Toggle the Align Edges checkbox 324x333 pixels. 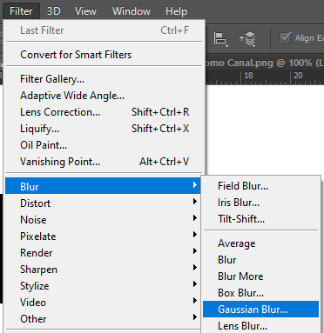coord(285,38)
